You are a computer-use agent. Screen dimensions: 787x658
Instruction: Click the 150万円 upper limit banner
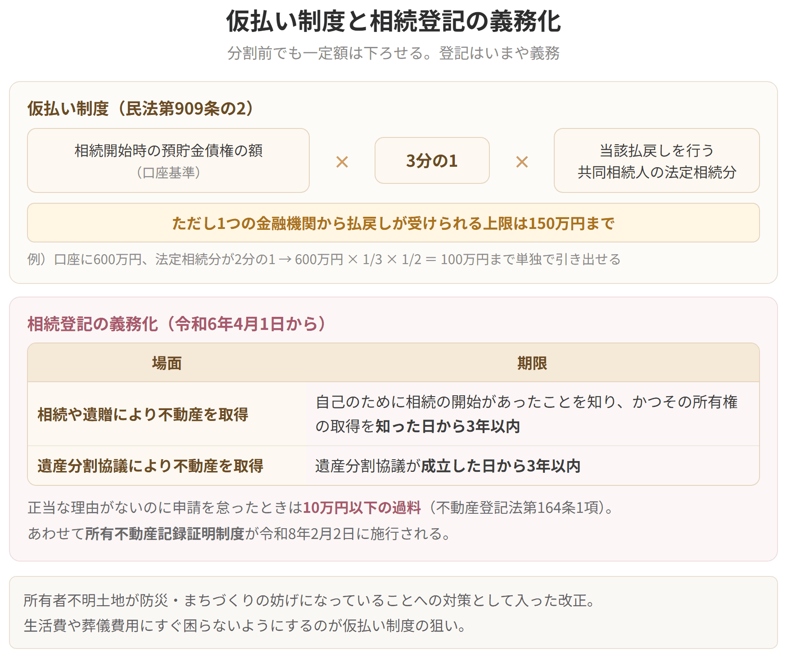(x=393, y=223)
